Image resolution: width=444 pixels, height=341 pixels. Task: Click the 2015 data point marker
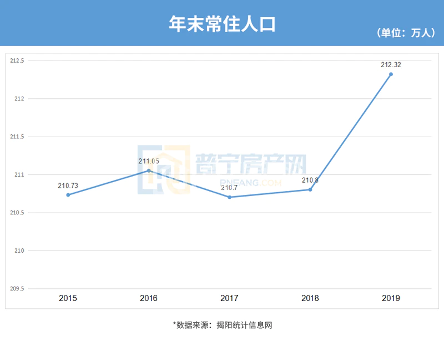click(x=68, y=195)
